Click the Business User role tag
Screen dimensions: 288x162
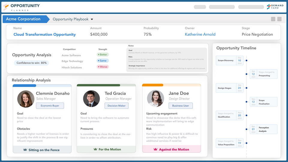click(181, 106)
